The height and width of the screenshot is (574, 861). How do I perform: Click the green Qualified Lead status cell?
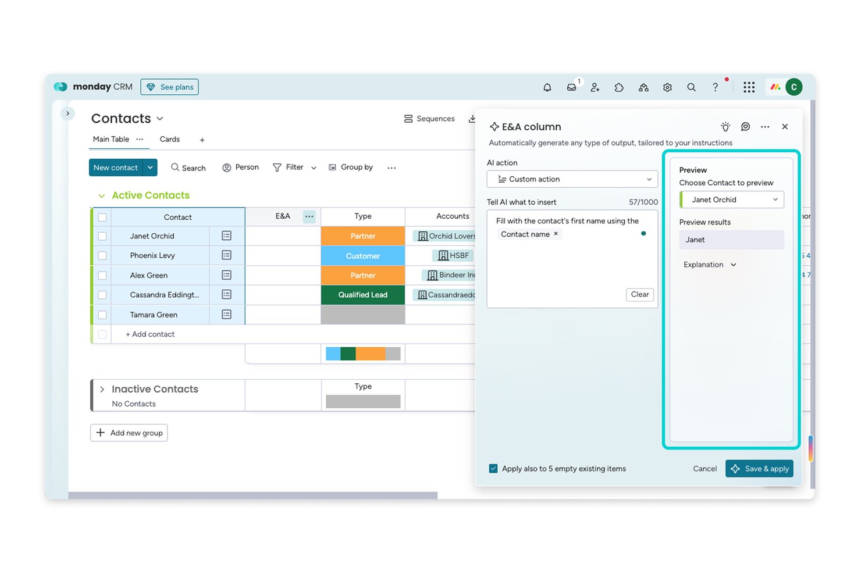(363, 295)
